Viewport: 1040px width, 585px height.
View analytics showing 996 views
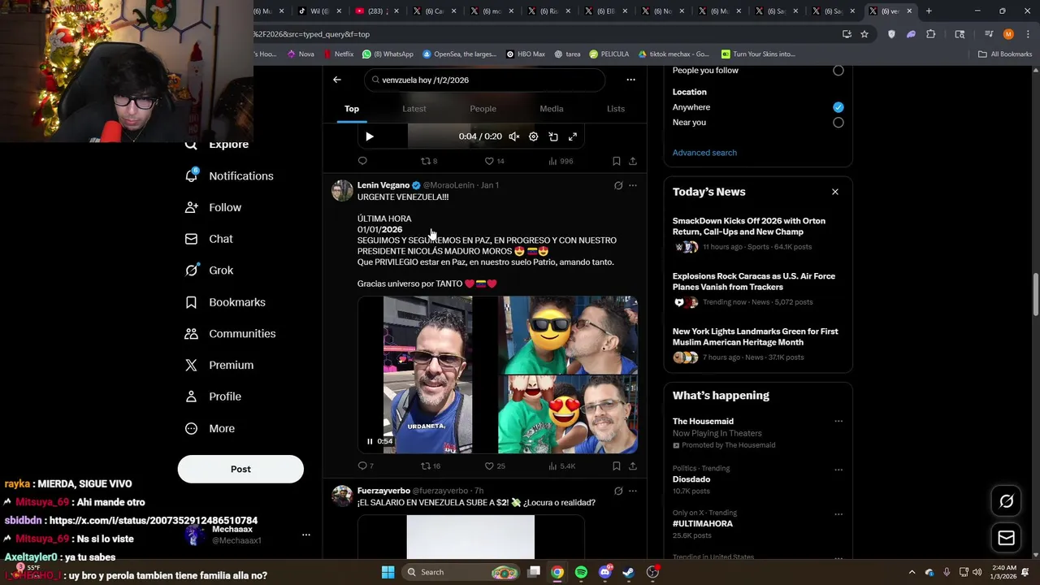point(561,161)
